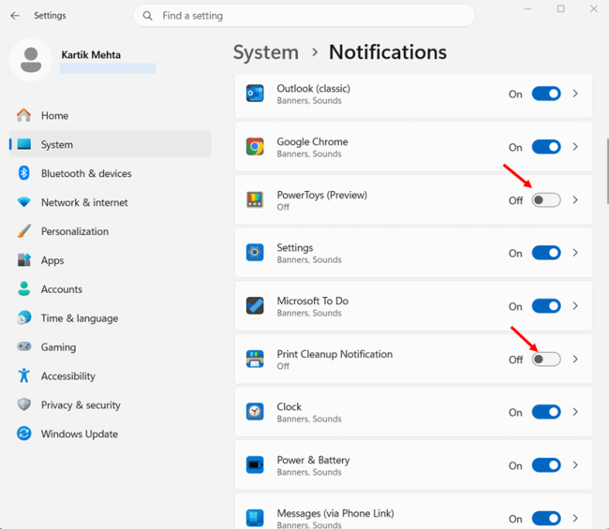Disable Clock notifications toggle
This screenshot has height=529, width=609.
click(546, 412)
